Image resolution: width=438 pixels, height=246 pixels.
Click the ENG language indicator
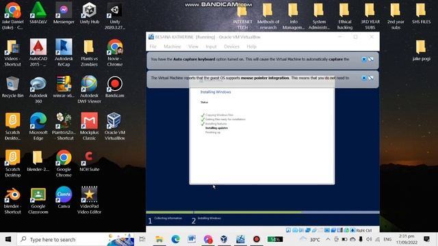click(x=387, y=239)
